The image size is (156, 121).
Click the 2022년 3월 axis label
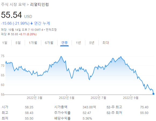[x=34, y=98]
